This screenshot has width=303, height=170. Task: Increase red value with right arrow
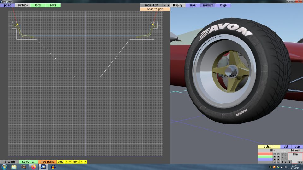(x=278, y=154)
